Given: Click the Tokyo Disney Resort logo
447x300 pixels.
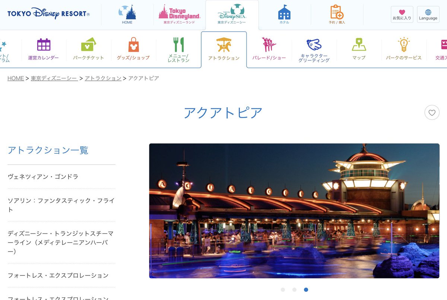Looking at the screenshot, I should (48, 14).
